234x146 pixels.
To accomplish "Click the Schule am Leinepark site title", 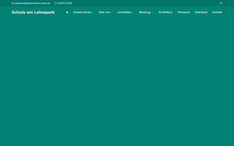I will (x=33, y=12).
